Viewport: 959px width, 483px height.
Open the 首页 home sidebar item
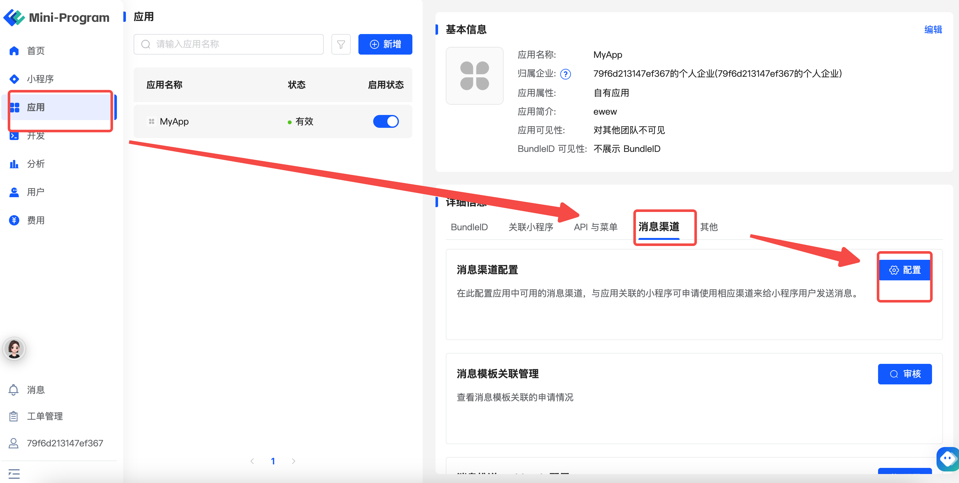click(35, 51)
